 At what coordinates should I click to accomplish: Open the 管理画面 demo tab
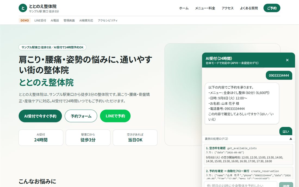[x=69, y=20]
